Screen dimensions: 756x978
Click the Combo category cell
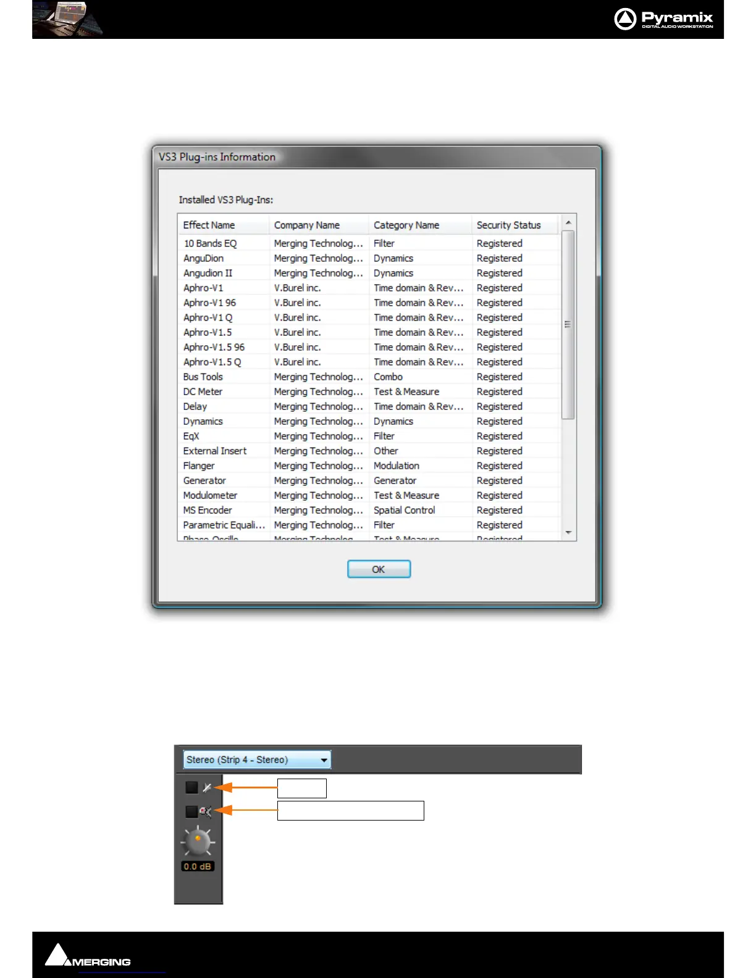[x=388, y=377]
